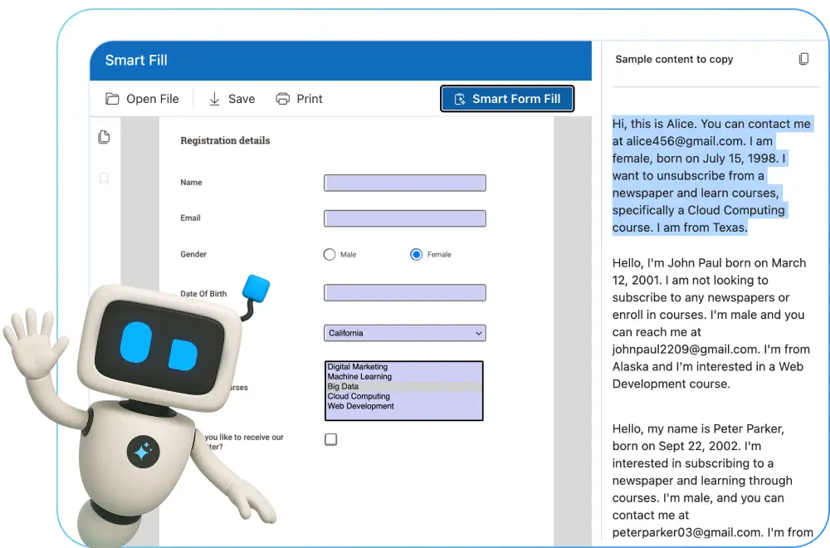Click inside the Name input field
The height and width of the screenshot is (548, 830).
404,183
